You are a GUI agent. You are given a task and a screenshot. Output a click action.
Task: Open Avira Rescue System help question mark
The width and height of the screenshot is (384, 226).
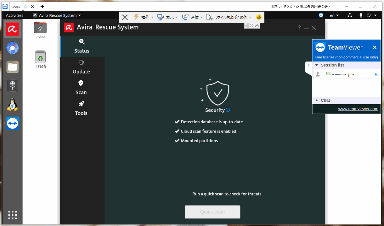299,28
